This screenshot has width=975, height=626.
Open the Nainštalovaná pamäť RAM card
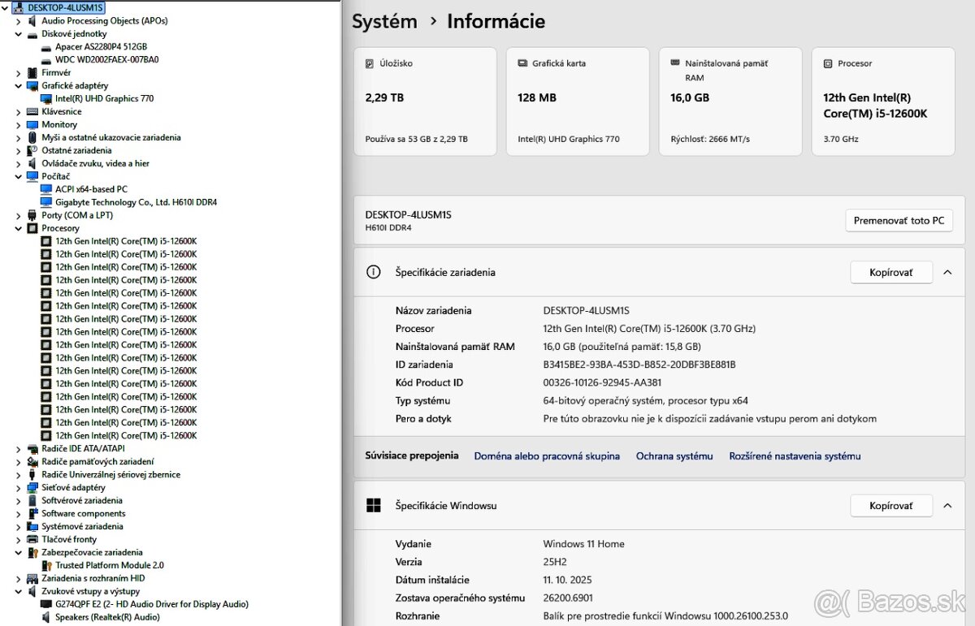(x=730, y=101)
